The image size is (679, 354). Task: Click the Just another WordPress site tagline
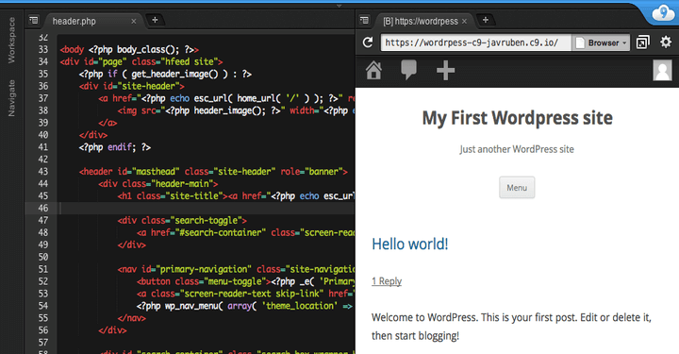[x=517, y=149]
